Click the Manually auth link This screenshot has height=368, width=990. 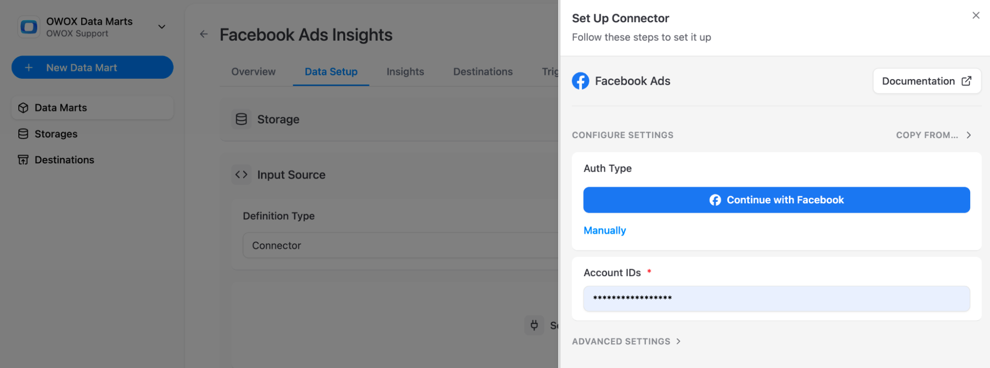tap(605, 230)
